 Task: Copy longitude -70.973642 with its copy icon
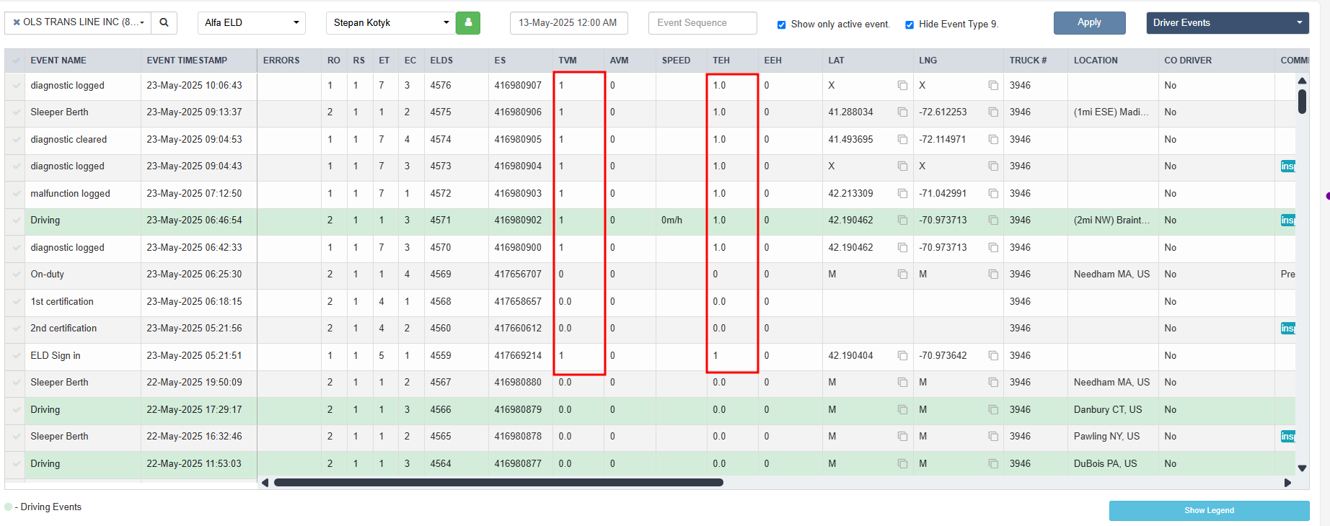[x=993, y=355]
